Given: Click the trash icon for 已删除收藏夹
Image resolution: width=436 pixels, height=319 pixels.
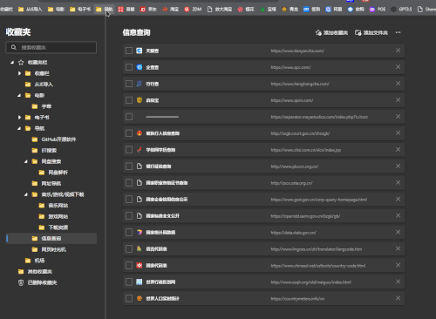Looking at the screenshot, I should click(x=21, y=282).
